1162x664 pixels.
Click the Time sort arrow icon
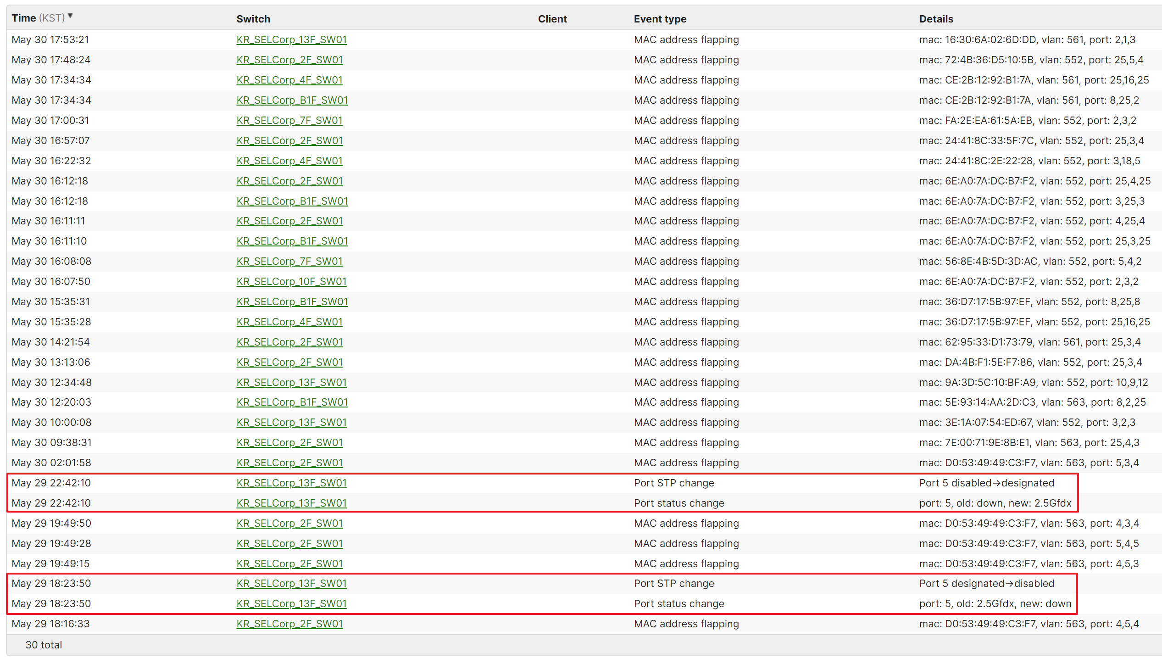[x=70, y=16]
